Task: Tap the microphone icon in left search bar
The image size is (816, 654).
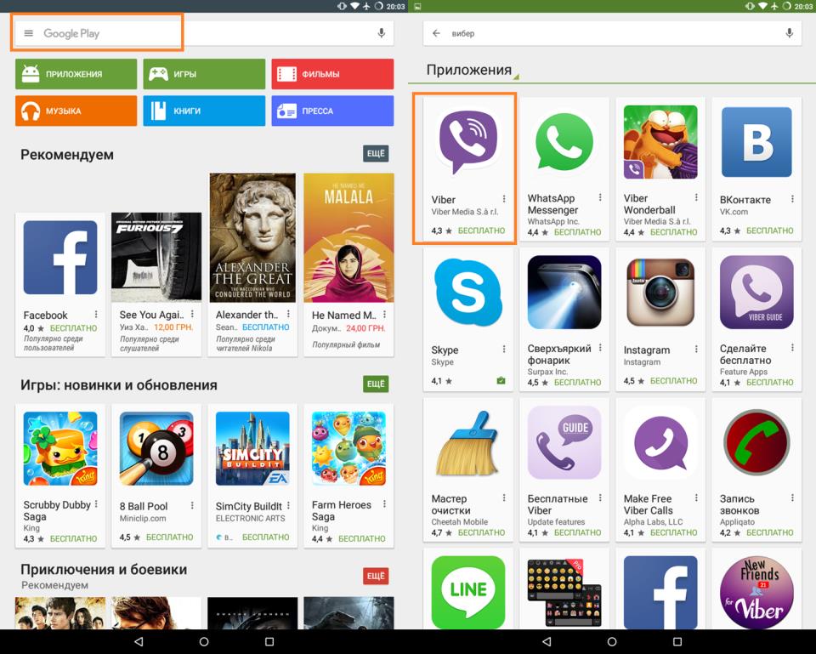Action: pos(381,33)
